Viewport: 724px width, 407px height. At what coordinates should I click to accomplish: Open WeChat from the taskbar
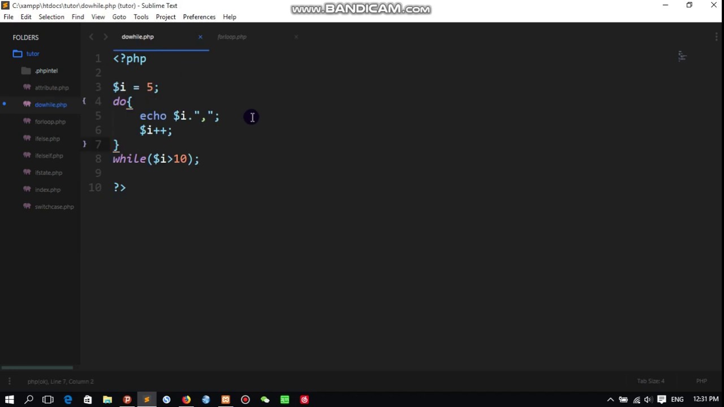(x=265, y=400)
